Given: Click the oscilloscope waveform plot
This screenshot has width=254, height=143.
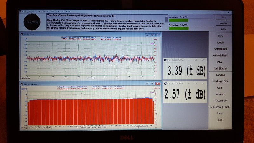Looking at the screenshot, I should click(90, 59).
